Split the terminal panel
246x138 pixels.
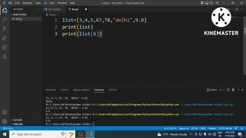[228, 90]
